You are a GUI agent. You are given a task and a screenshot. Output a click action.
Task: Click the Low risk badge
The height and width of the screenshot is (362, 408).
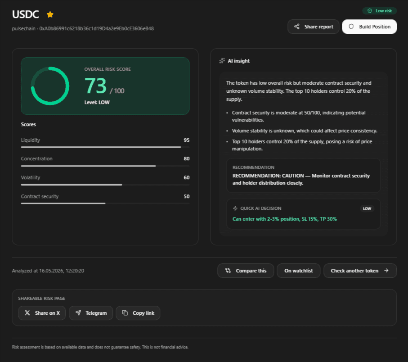379,11
